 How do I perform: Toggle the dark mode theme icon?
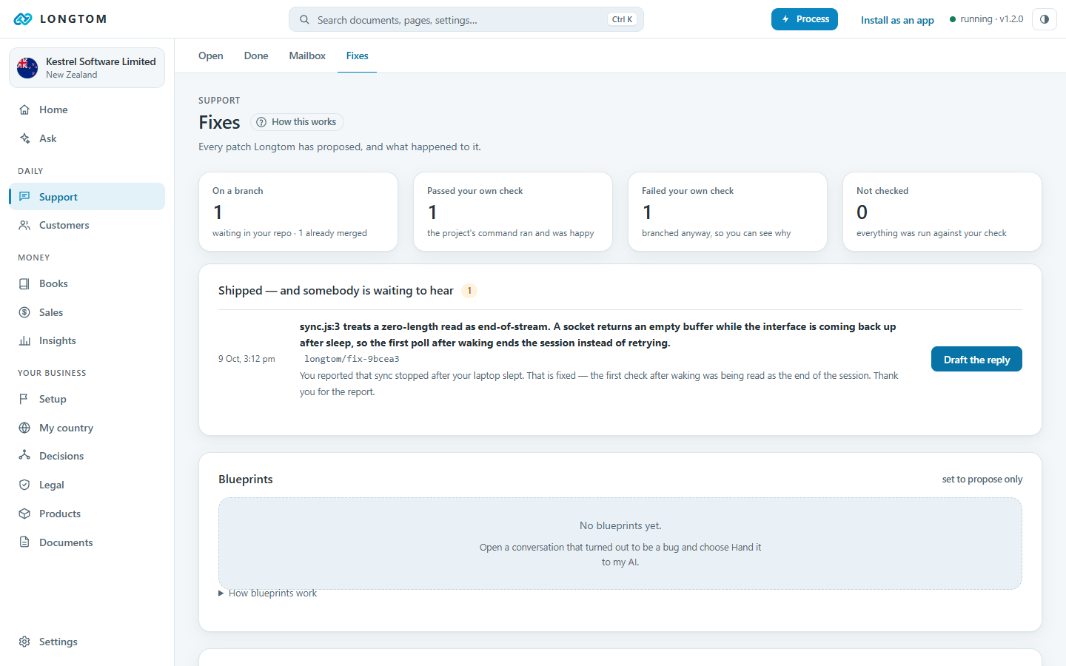pyautogui.click(x=1044, y=19)
